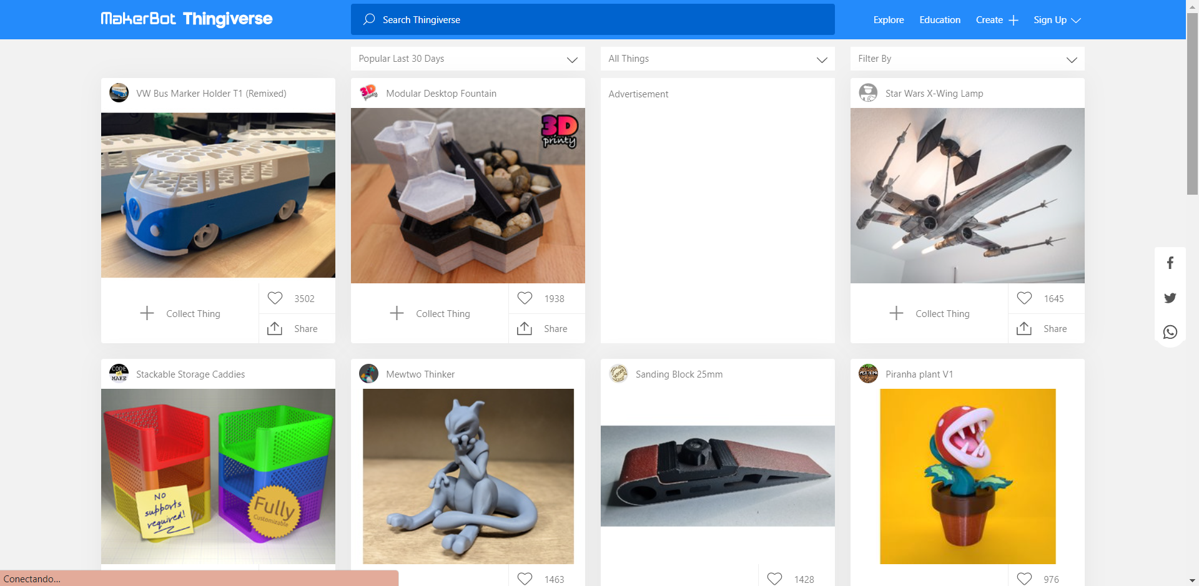Open the Modular Desktop Fountain thumbnail
The width and height of the screenshot is (1199, 586).
point(468,195)
